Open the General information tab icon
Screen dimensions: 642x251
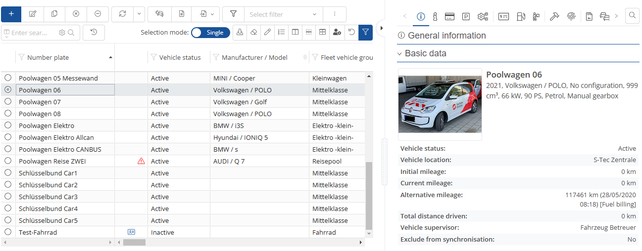[421, 16]
